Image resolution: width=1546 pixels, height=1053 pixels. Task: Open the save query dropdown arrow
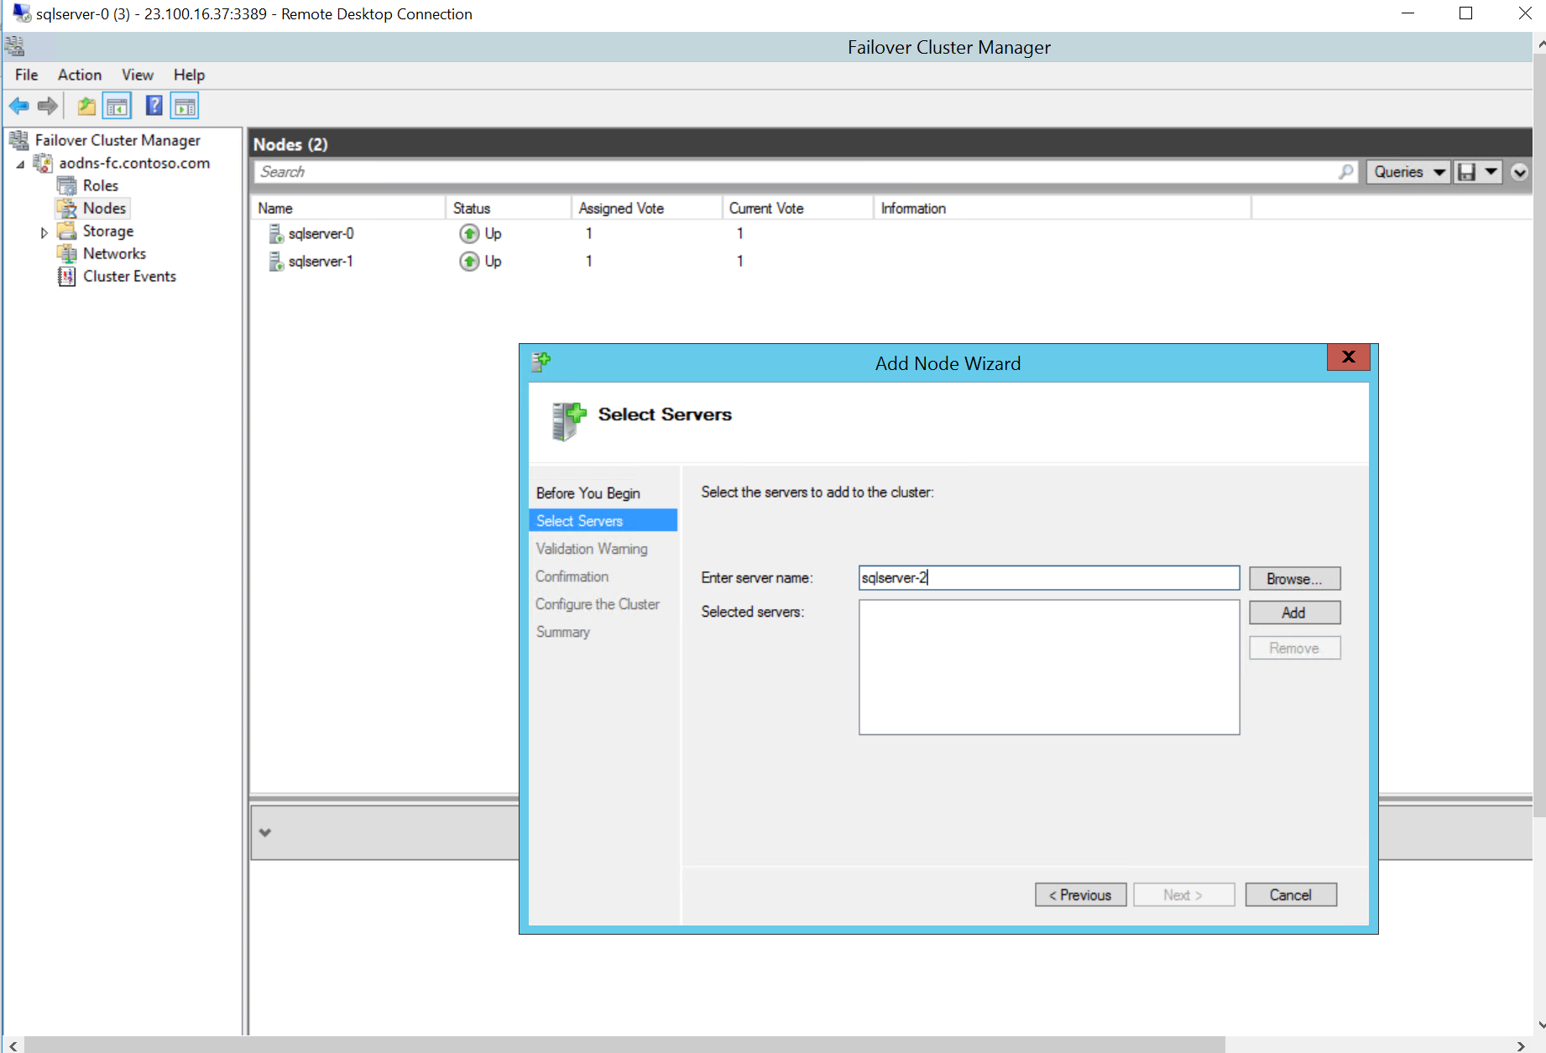(x=1491, y=172)
